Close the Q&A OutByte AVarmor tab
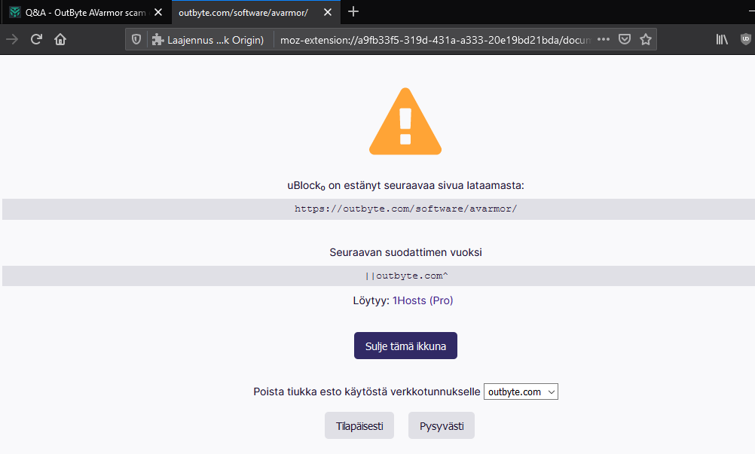The image size is (755, 454). (158, 12)
